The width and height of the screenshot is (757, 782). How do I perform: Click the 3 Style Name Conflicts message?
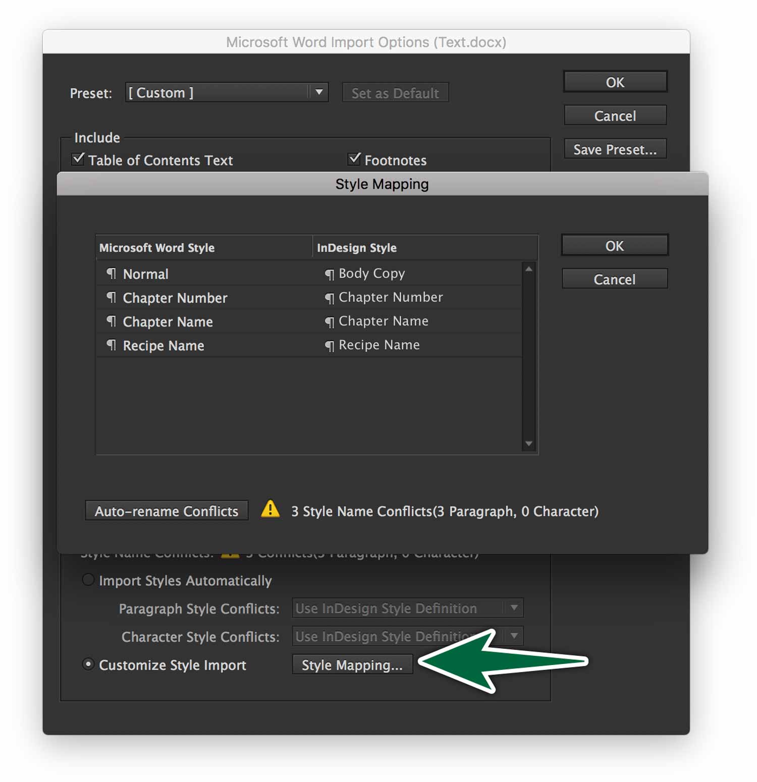(445, 511)
